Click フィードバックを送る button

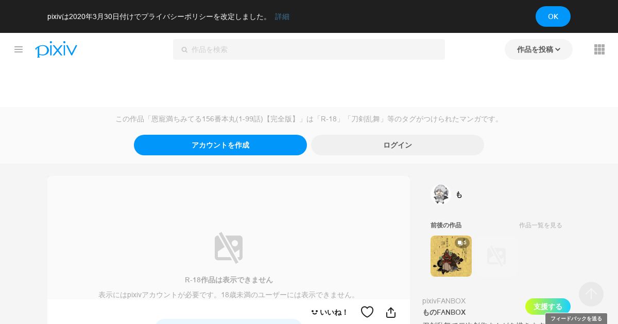[576, 318]
